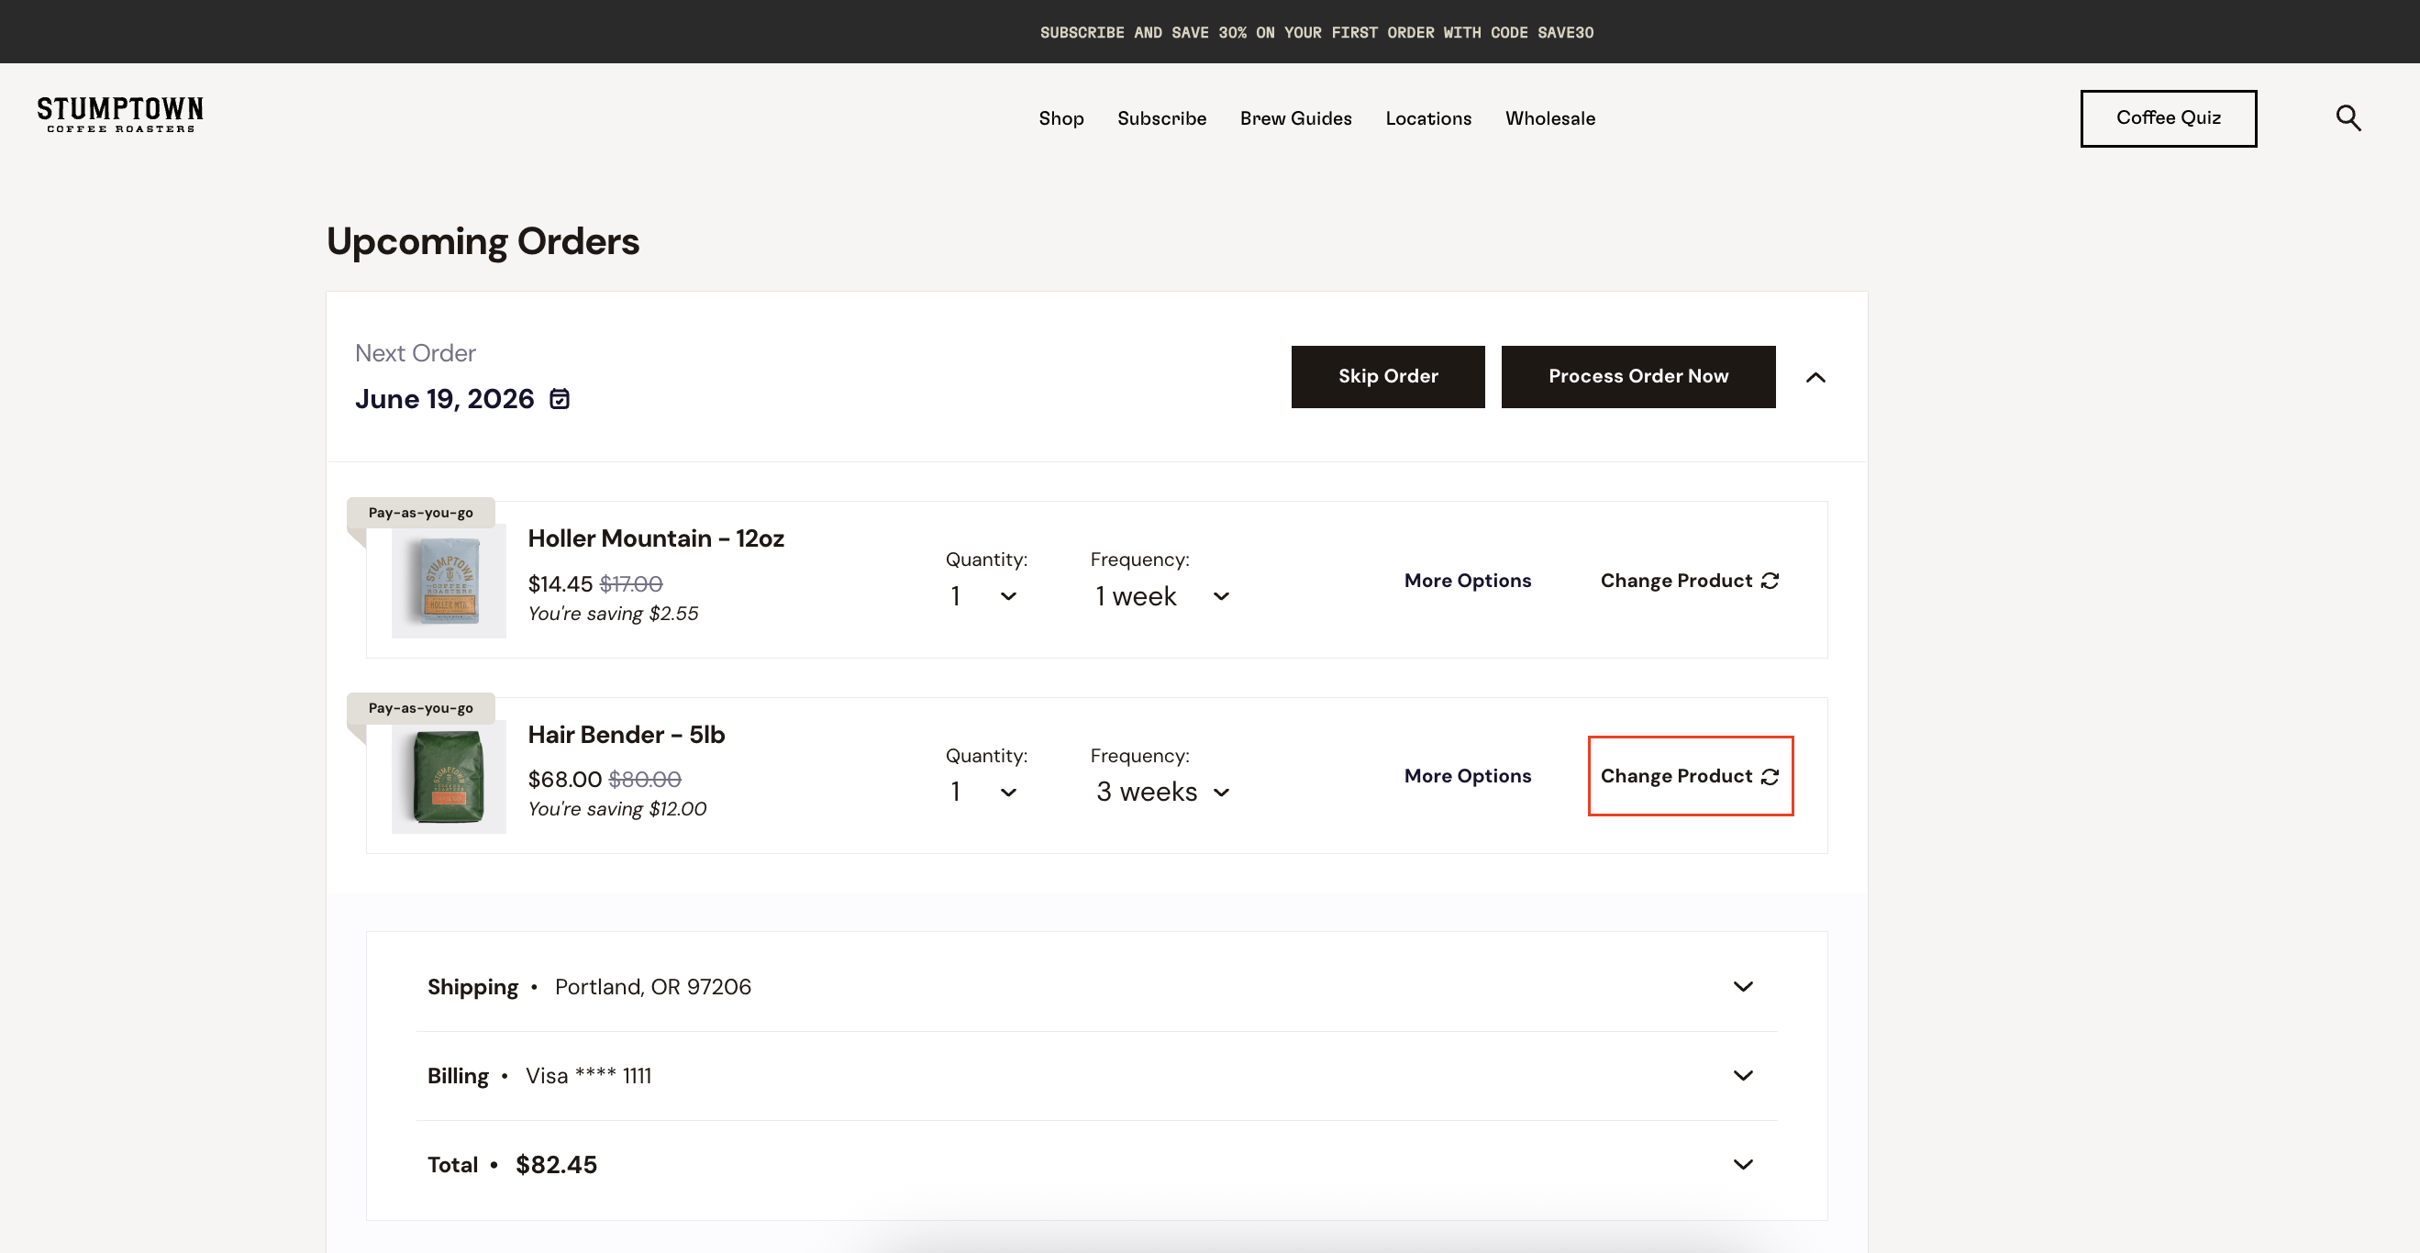Image resolution: width=2420 pixels, height=1253 pixels.
Task: Click the Hair Bender bag thumbnail
Action: tap(448, 777)
